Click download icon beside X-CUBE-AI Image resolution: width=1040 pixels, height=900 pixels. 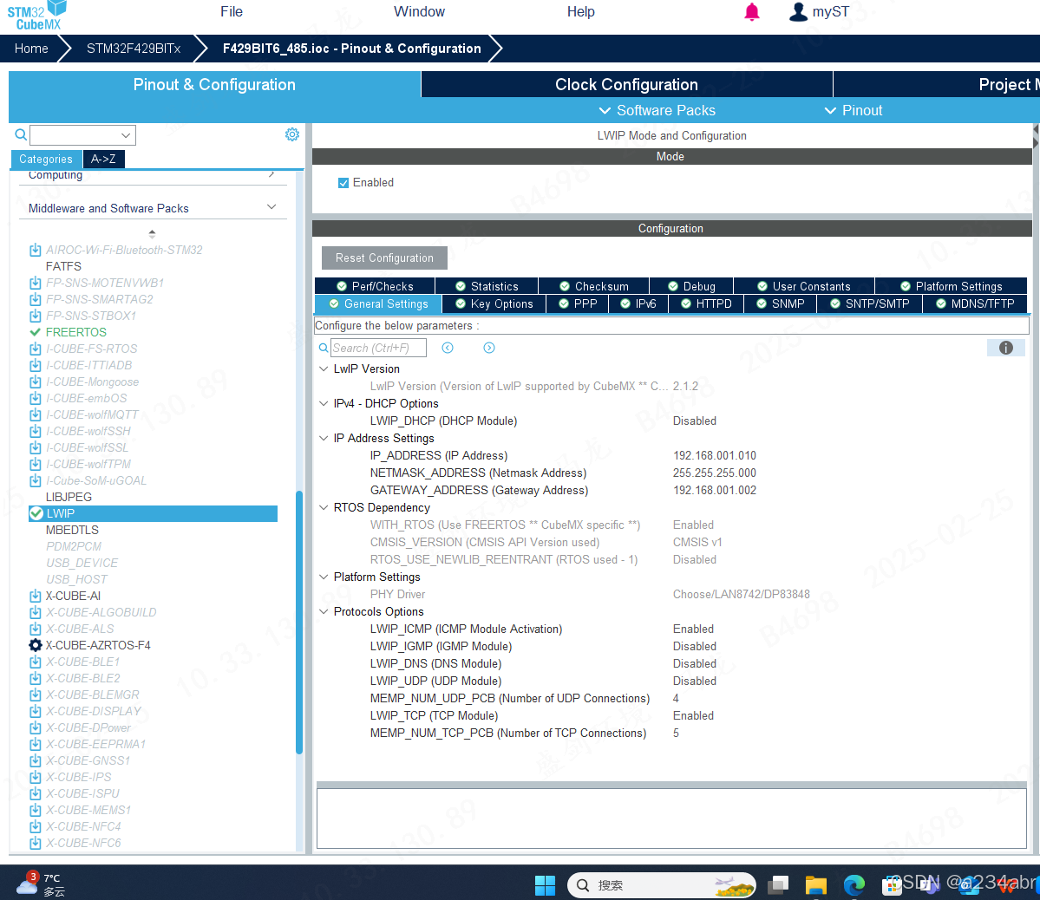pyautogui.click(x=36, y=597)
